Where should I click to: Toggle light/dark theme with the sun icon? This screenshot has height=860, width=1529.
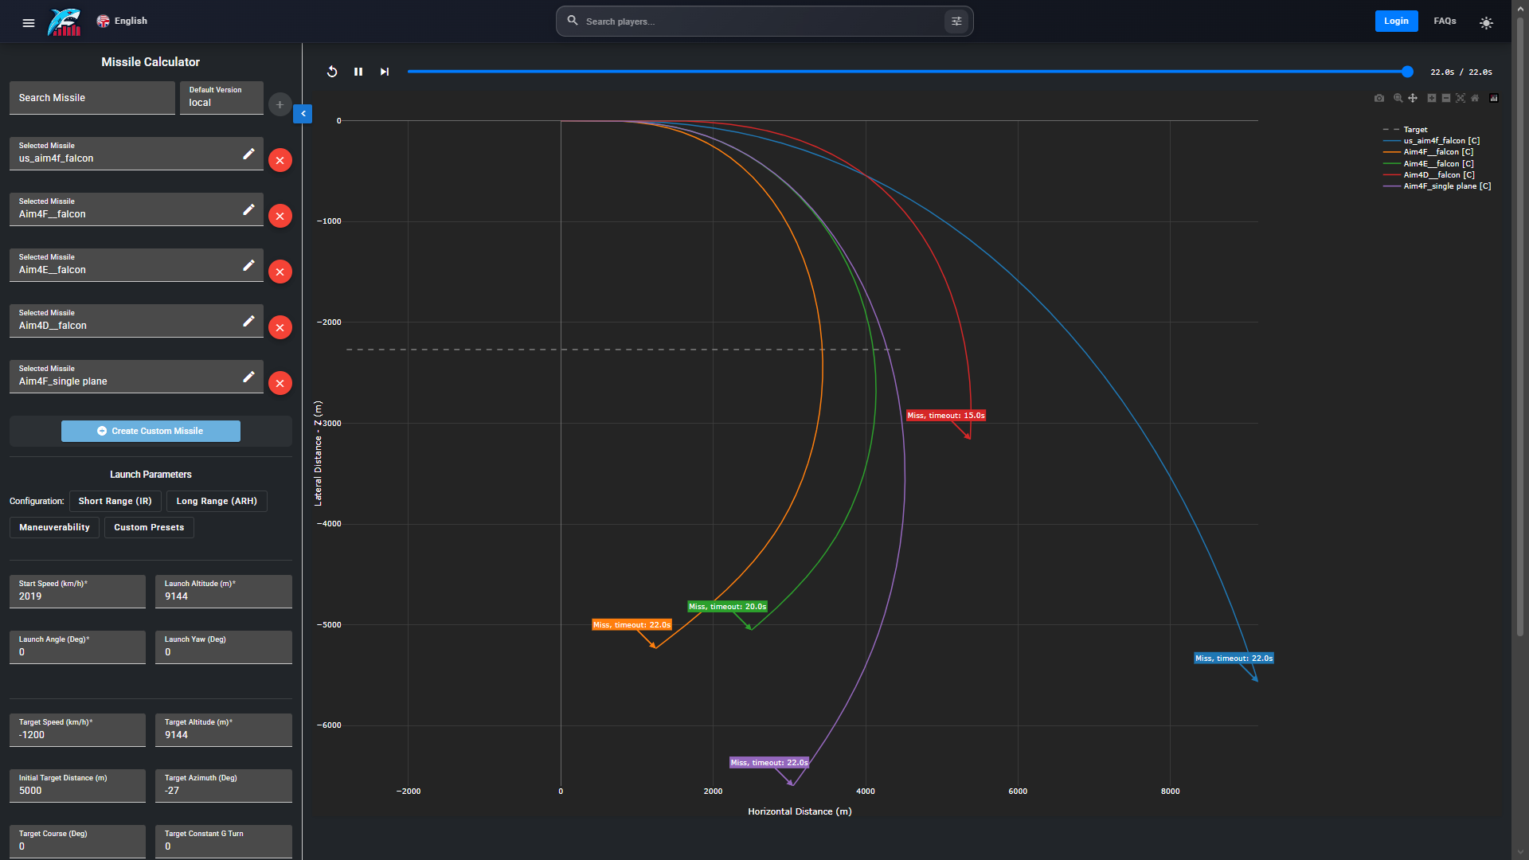pyautogui.click(x=1486, y=23)
